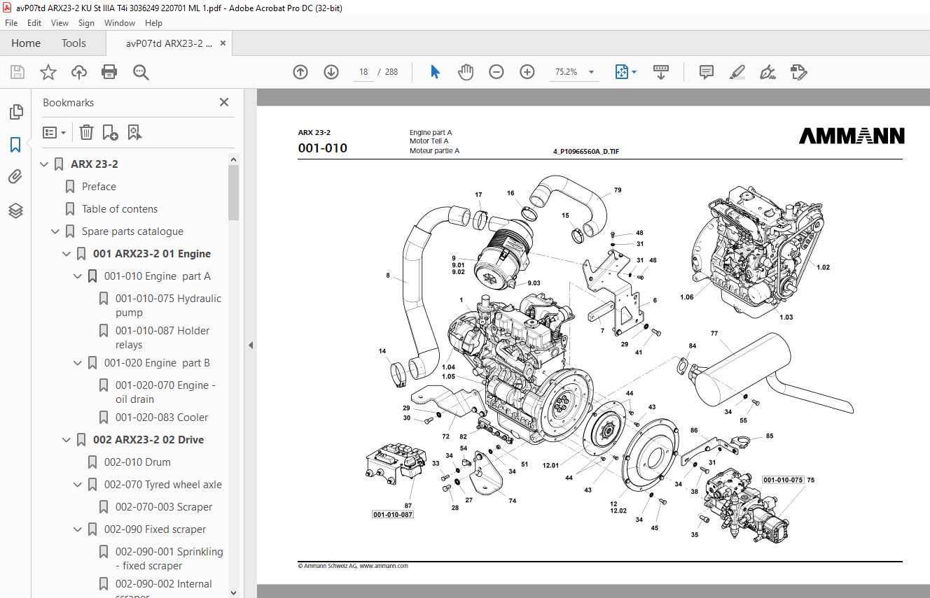Open the Preface bookmark
The height and width of the screenshot is (598, 930).
99,187
